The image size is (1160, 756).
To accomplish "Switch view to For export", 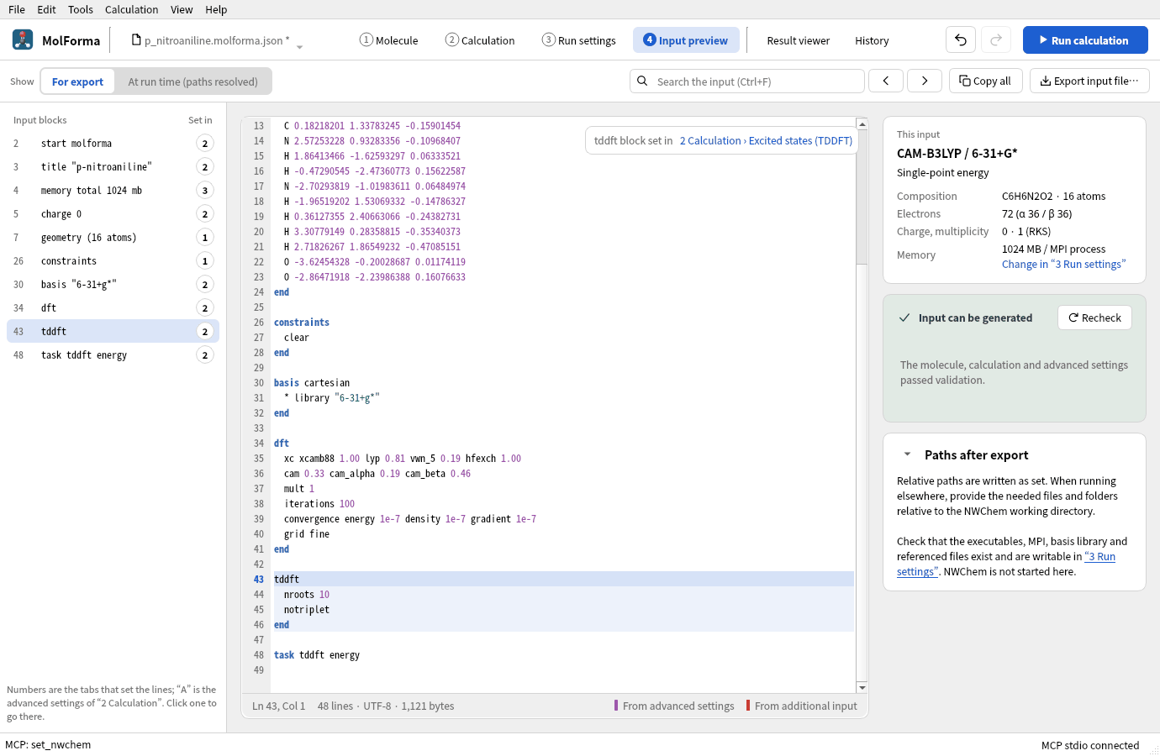I will [x=77, y=81].
